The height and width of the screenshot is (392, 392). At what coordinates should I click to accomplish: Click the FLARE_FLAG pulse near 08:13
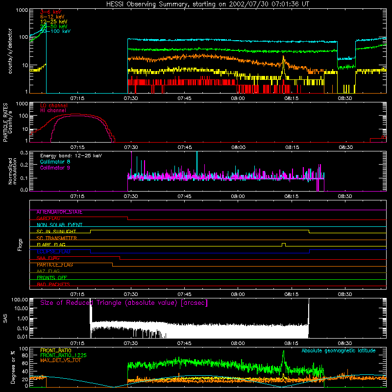(x=284, y=245)
